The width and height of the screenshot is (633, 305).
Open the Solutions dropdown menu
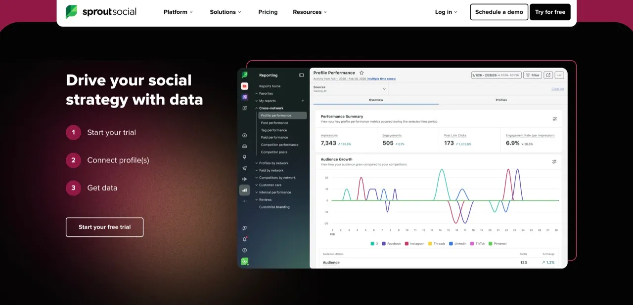point(226,12)
